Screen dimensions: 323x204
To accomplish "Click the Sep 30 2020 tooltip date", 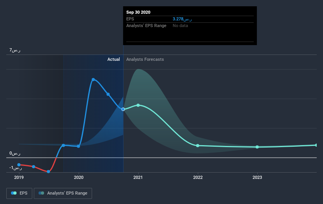I will pyautogui.click(x=138, y=12).
